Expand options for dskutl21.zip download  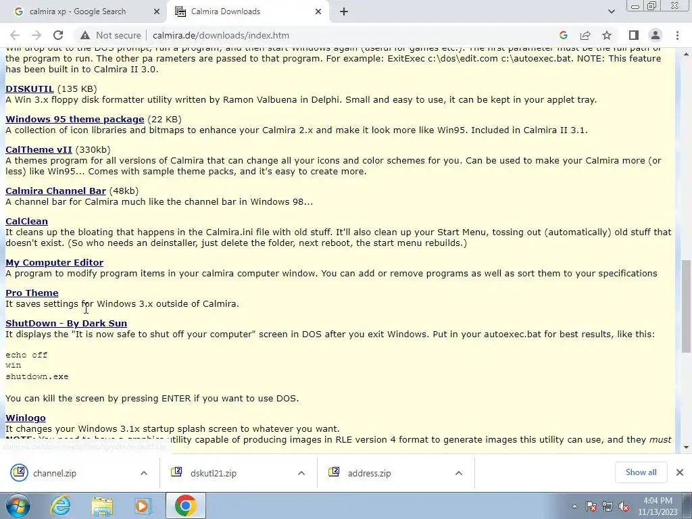(301, 473)
